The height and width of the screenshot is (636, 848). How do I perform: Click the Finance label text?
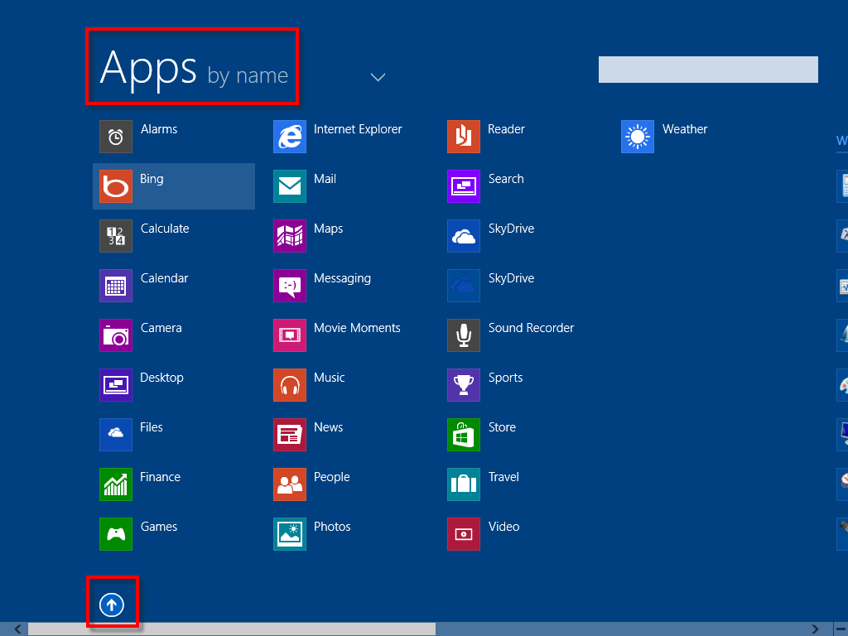[160, 477]
